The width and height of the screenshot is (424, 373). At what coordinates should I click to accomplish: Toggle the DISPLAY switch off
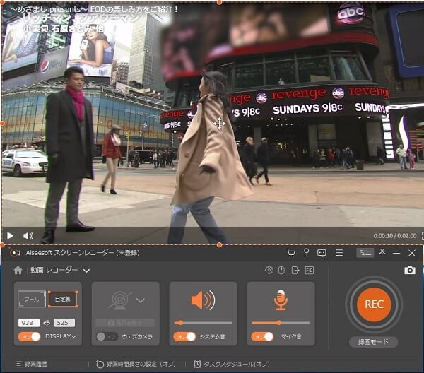click(x=30, y=336)
